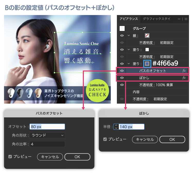
Task: Click the 半径 stepper arrows
Action: (x=116, y=127)
